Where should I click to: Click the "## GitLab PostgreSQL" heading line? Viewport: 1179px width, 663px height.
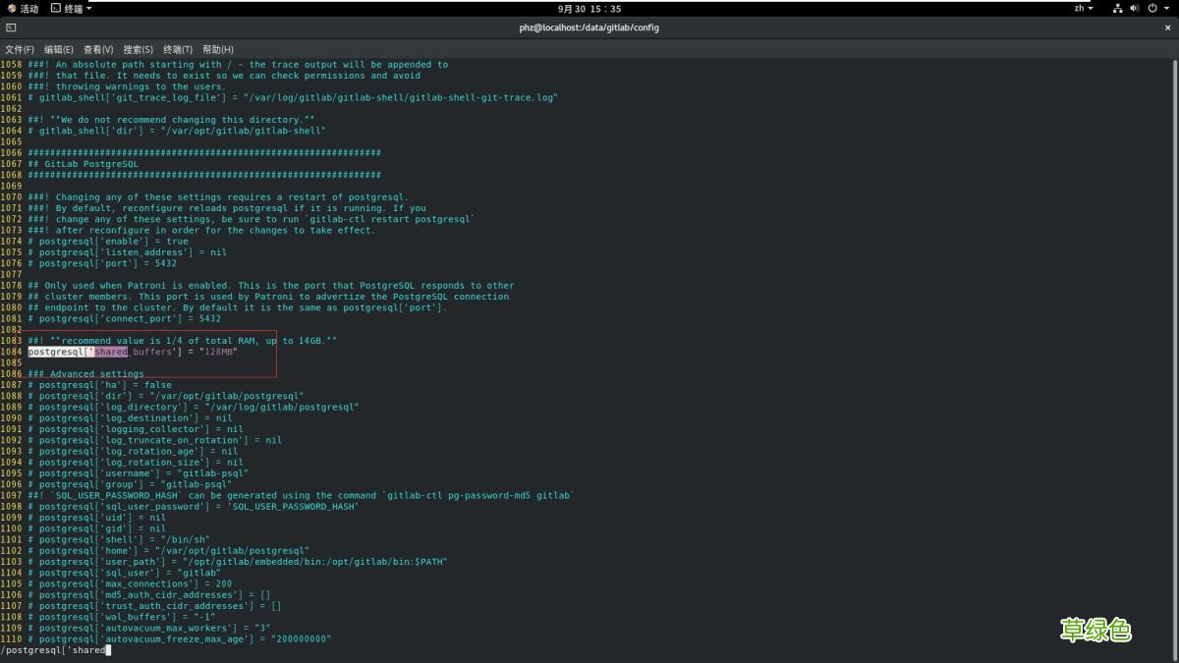point(83,164)
